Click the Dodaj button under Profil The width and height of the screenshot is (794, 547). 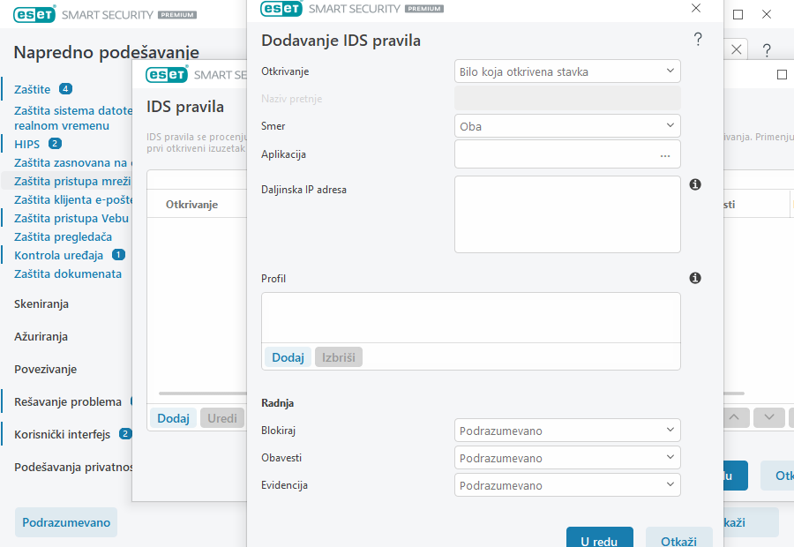pyautogui.click(x=288, y=357)
